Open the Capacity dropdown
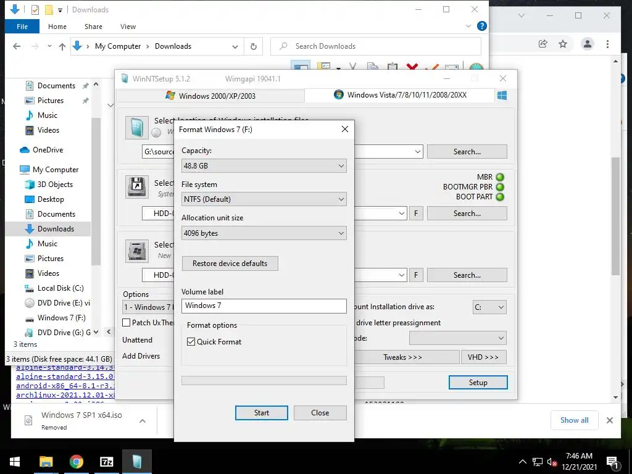The image size is (632, 474). [264, 165]
